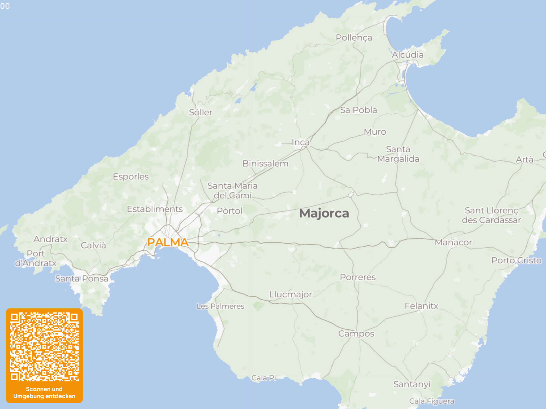The width and height of the screenshot is (546, 409).
Task: Select Llucmajor on the map
Action: (x=290, y=294)
